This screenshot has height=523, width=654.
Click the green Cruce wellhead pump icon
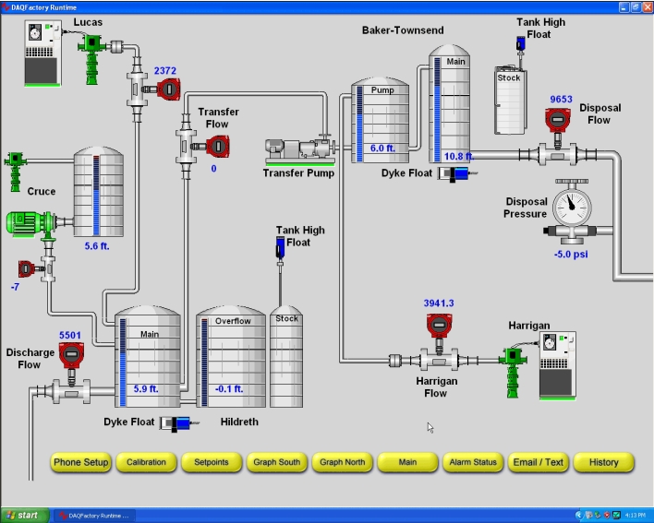pyautogui.click(x=16, y=172)
